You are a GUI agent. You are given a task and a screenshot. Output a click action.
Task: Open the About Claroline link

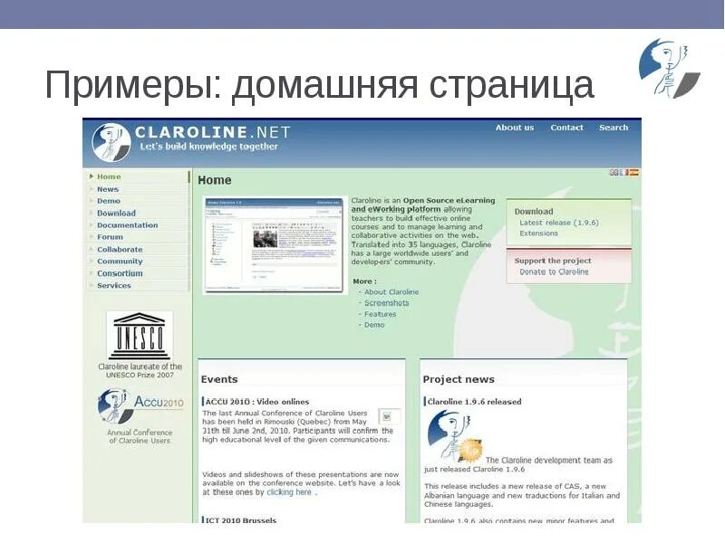(x=391, y=292)
